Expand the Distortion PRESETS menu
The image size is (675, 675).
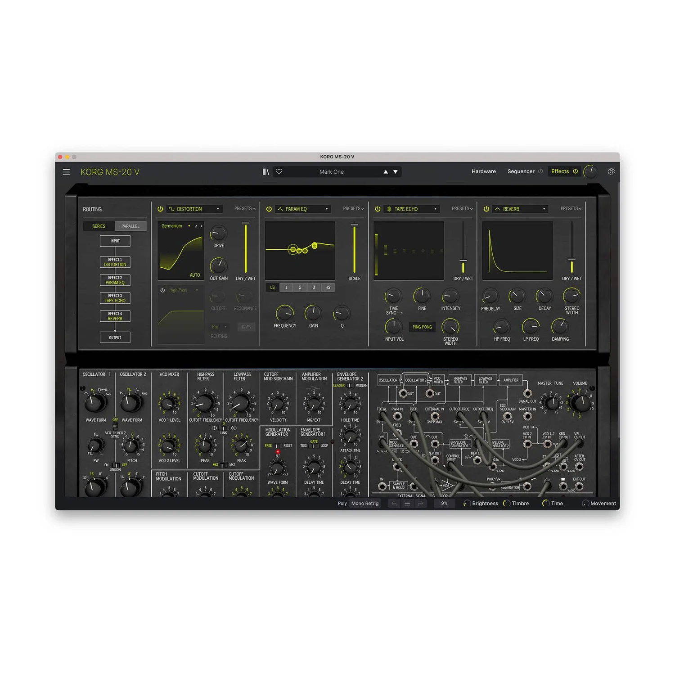tap(245, 209)
